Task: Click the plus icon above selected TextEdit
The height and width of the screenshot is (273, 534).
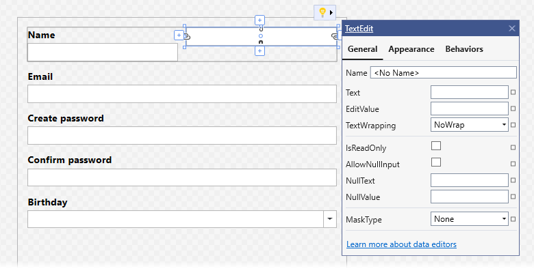Action: click(x=260, y=20)
